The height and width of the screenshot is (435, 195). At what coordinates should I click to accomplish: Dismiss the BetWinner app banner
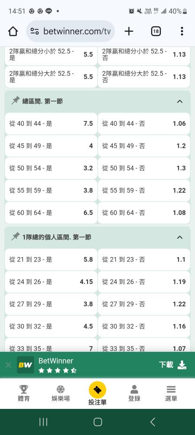[8, 365]
